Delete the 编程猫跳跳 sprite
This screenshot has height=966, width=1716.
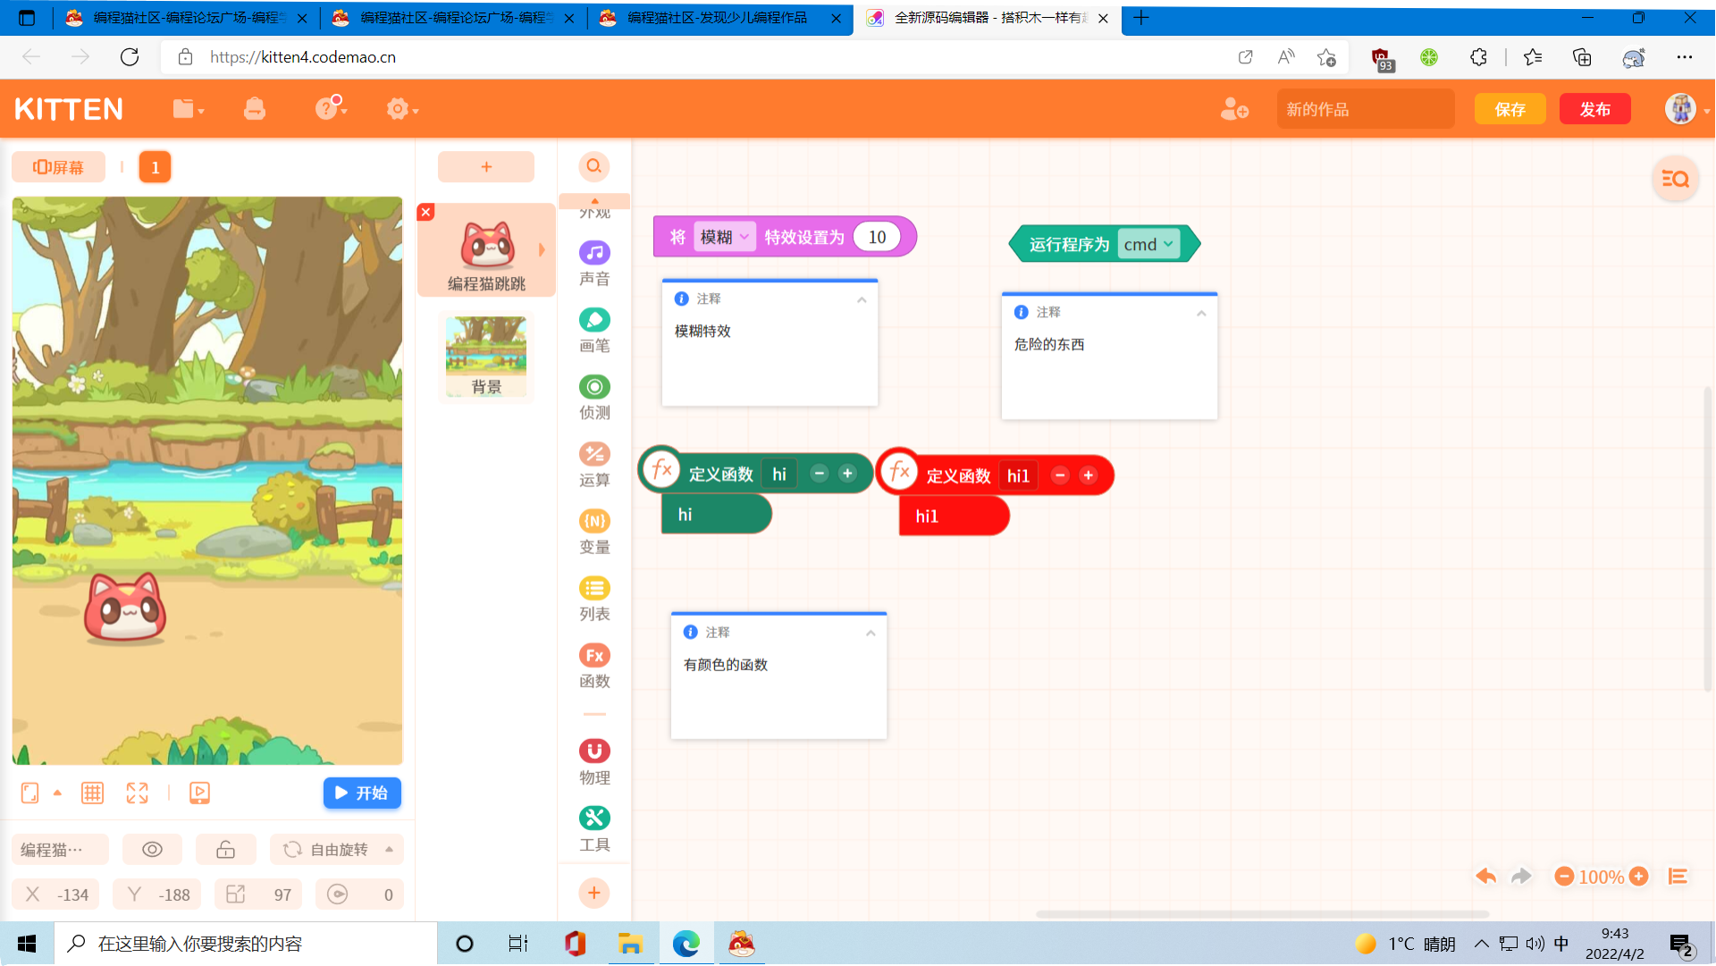[x=426, y=212]
